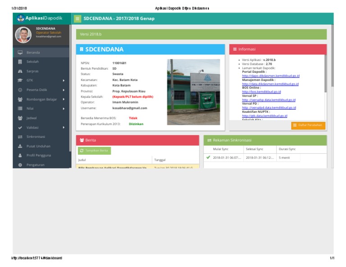This screenshot has width=346, height=267.
Task: Expand the Validasi submenu arrow
Action: click(x=64, y=128)
